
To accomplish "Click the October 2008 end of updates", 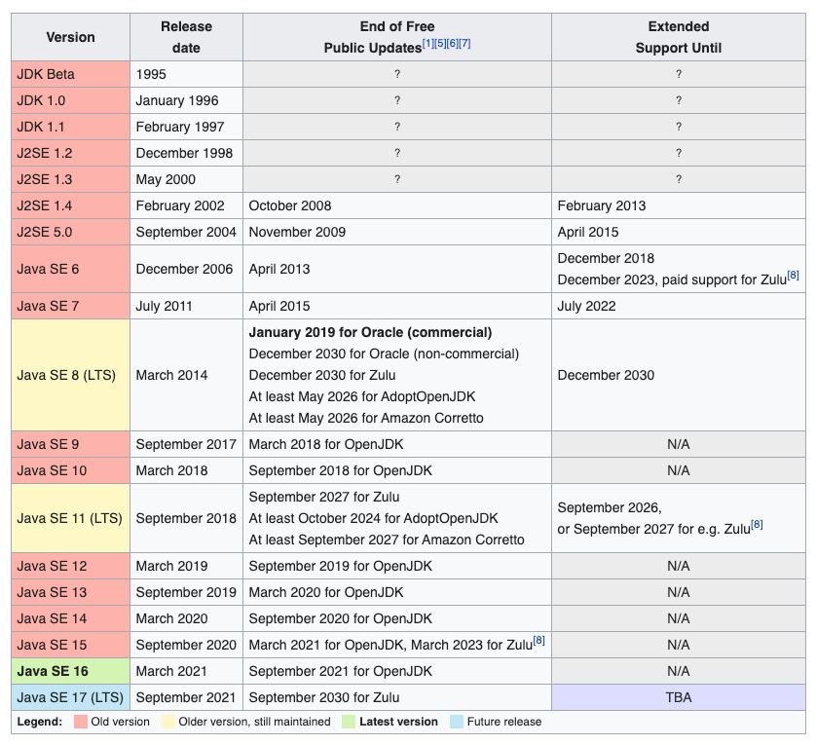I will 290,205.
